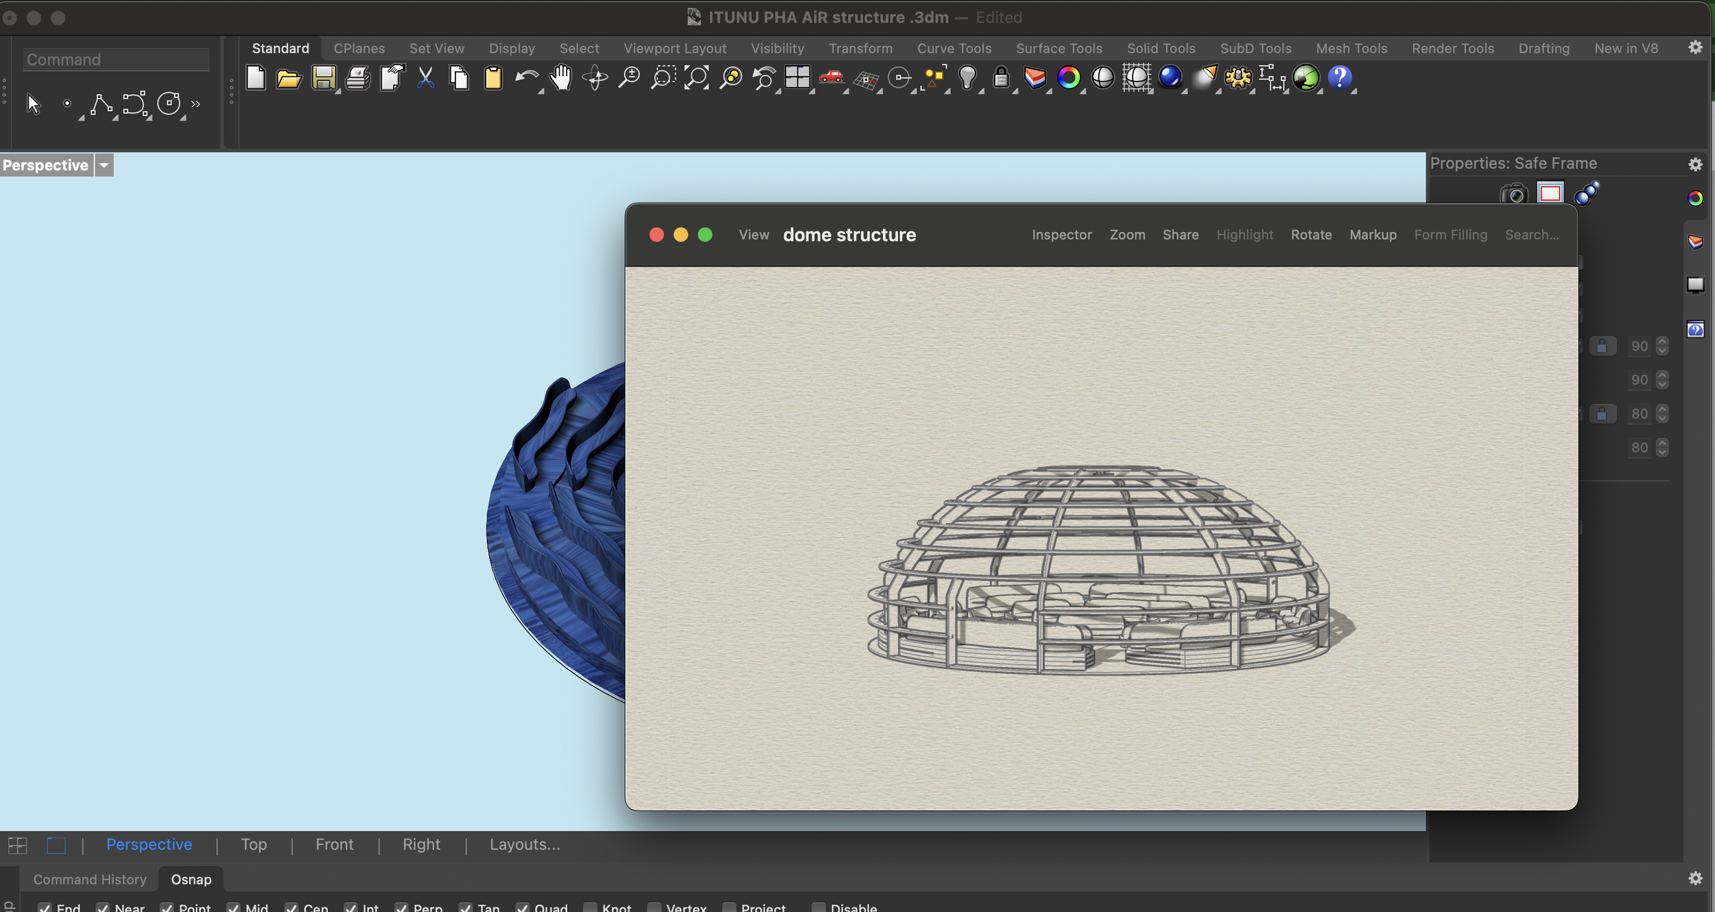
Task: Select the Pan view hand tool
Action: click(560, 78)
